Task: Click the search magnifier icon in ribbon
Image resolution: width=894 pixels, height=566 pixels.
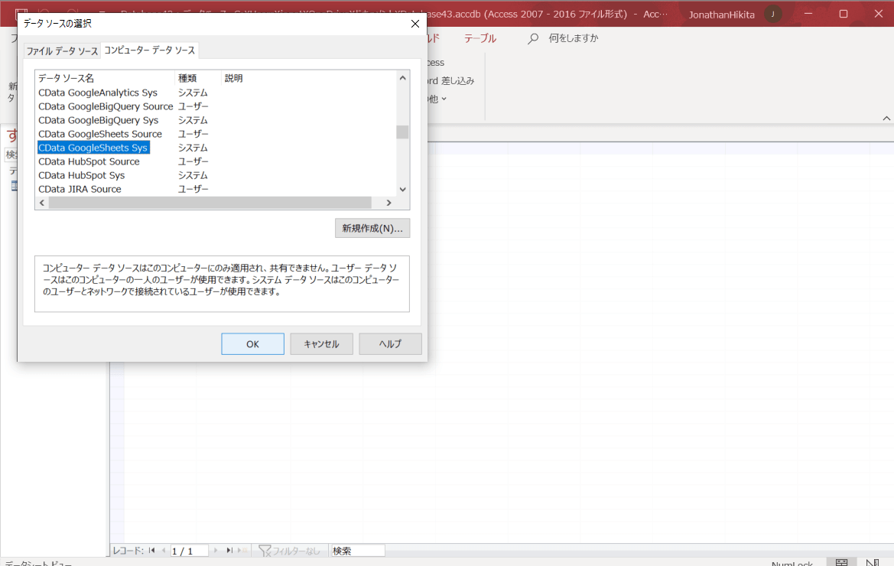Action: pyautogui.click(x=533, y=38)
